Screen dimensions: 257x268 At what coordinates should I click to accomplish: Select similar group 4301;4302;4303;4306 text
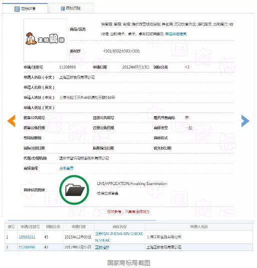(x=122, y=51)
